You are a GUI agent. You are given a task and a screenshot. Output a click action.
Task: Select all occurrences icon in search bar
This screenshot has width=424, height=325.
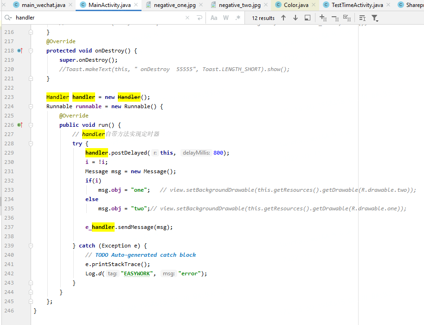tap(347, 18)
